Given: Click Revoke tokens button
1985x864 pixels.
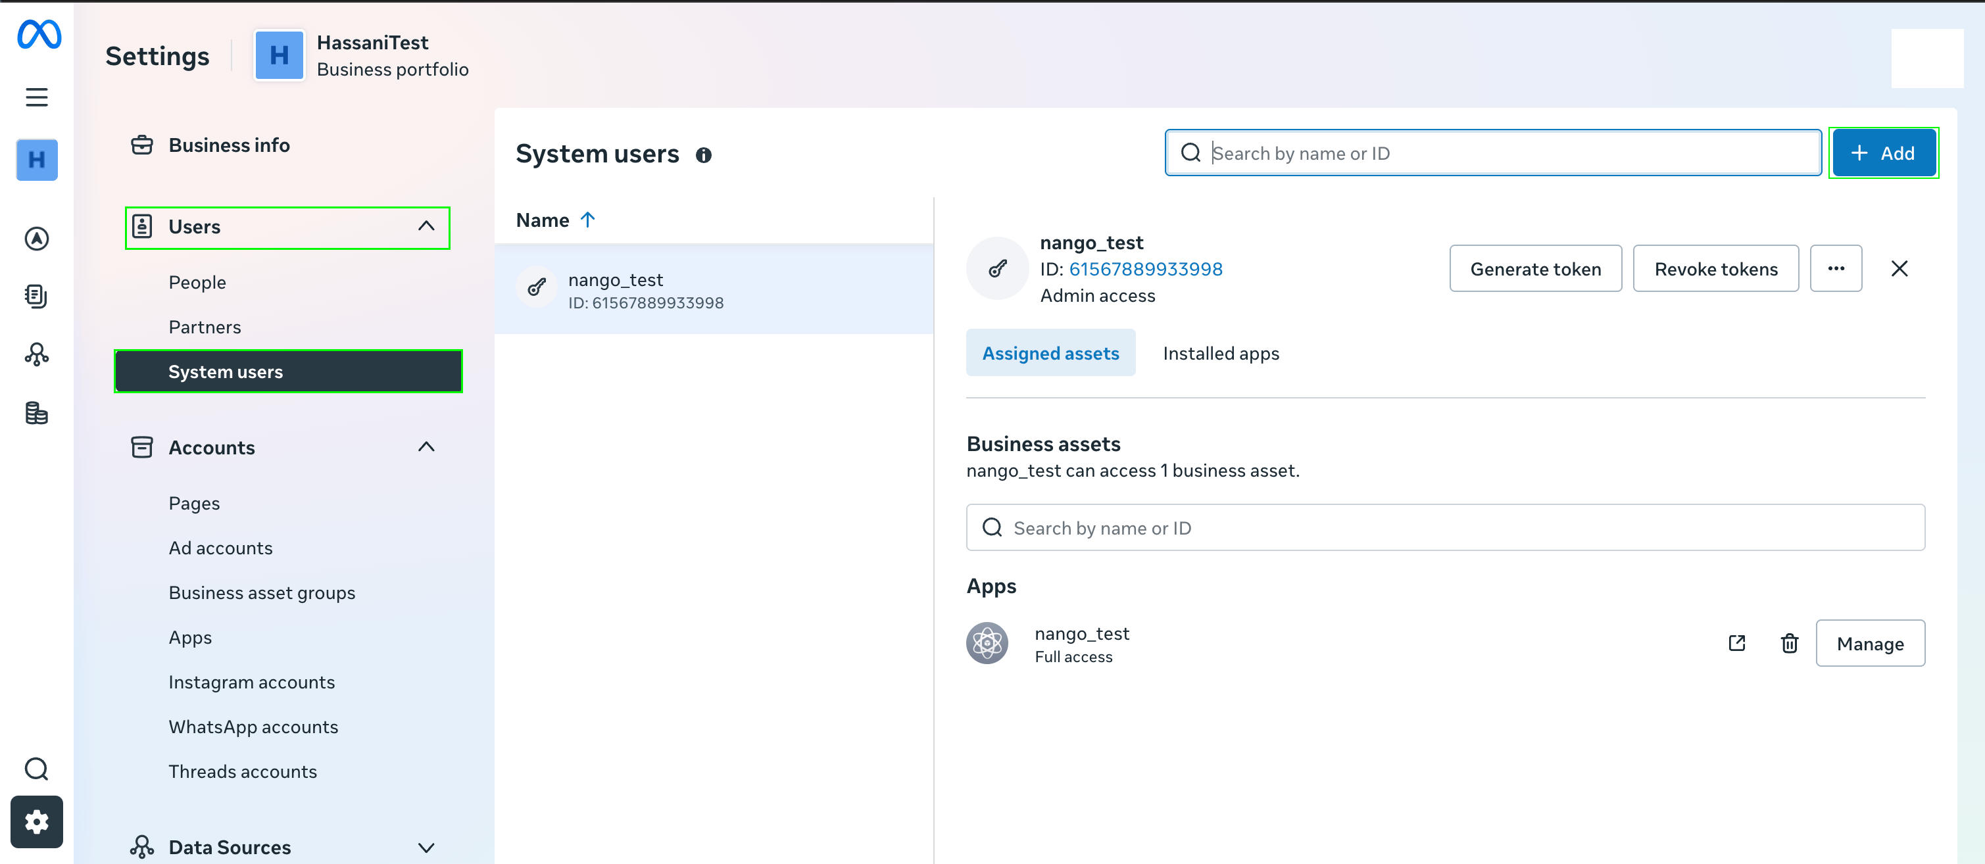Looking at the screenshot, I should point(1715,268).
